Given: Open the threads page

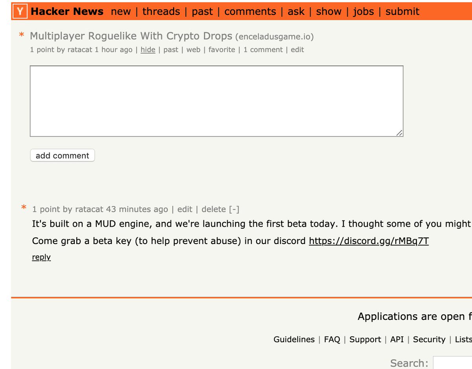Looking at the screenshot, I should point(161,12).
